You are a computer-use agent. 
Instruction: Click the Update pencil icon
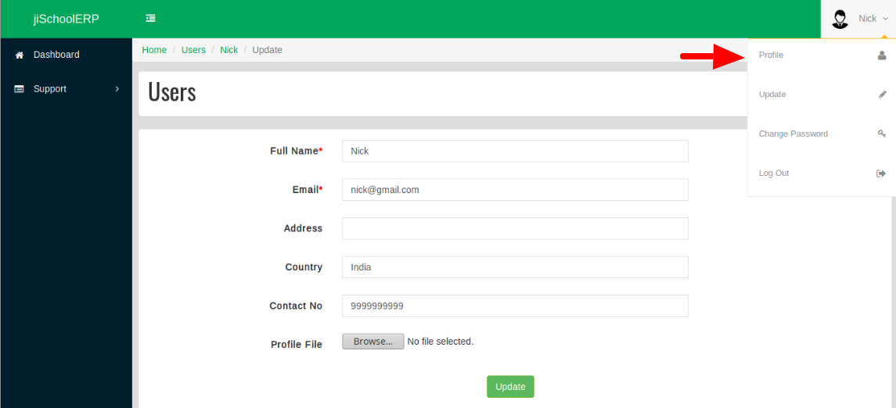(x=882, y=94)
